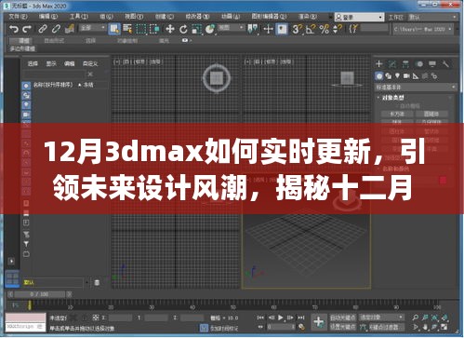Toggle the Angle Snap icon
The width and height of the screenshot is (464, 338).
pyautogui.click(x=311, y=29)
